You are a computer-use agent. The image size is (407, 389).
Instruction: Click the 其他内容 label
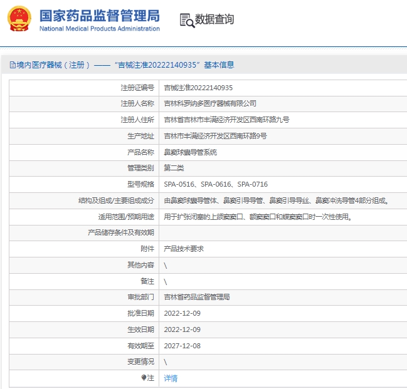click(x=140, y=265)
